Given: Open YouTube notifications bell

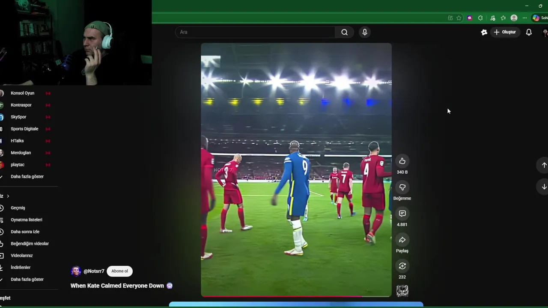Looking at the screenshot, I should (x=529, y=32).
